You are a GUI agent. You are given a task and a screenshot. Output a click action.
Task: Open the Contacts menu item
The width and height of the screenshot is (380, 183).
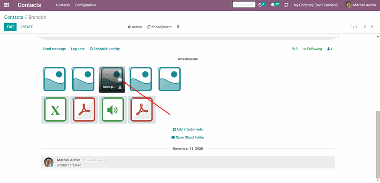(63, 5)
